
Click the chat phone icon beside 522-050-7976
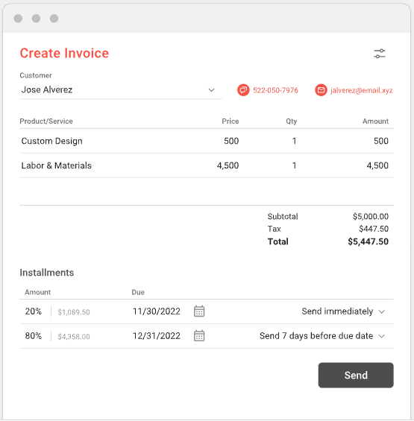[x=243, y=90]
